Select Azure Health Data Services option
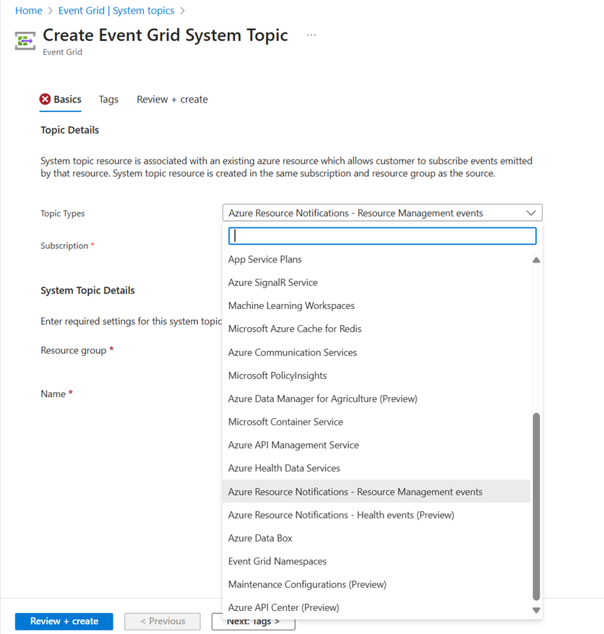604x634 pixels. click(284, 468)
